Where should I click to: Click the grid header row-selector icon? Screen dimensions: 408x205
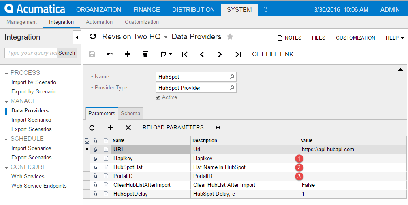point(87,141)
